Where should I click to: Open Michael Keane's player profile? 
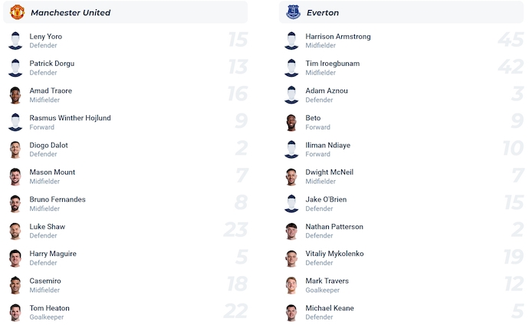pos(329,308)
